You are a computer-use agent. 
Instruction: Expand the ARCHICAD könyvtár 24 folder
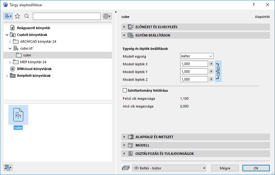(10, 42)
